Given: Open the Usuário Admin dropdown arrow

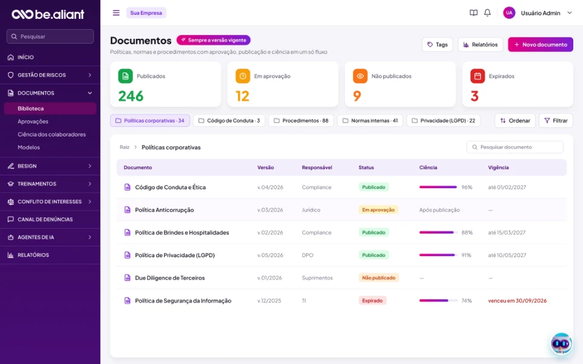Looking at the screenshot, I should tap(569, 13).
